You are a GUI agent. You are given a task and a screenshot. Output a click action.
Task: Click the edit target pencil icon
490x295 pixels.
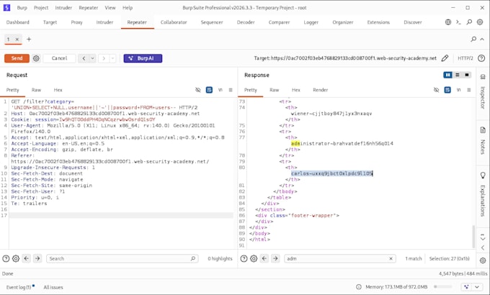pyautogui.click(x=445, y=58)
